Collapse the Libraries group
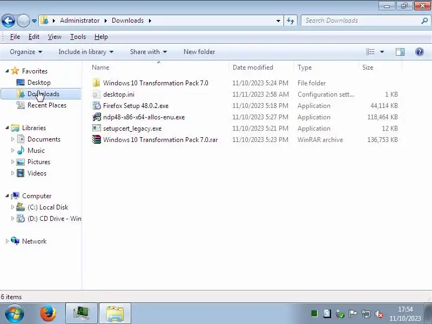432x324 pixels. click(7, 127)
